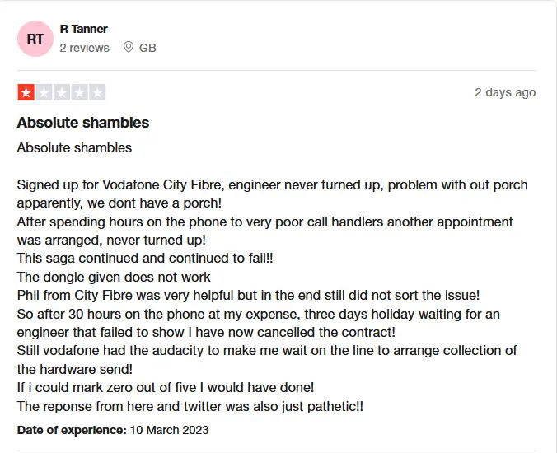
Task: Click the 'Phil from City Fibre' line
Action: click(248, 296)
